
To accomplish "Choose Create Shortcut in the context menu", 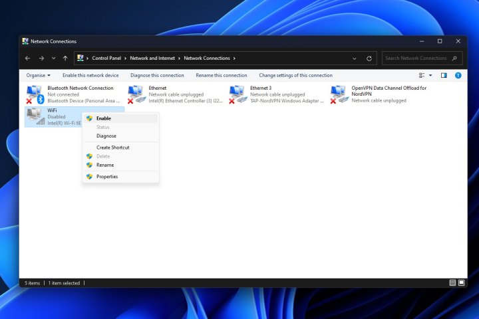I will point(120,148).
